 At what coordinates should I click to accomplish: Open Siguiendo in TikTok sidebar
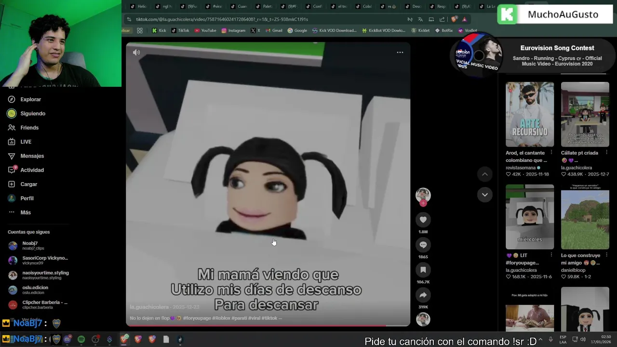coord(32,114)
